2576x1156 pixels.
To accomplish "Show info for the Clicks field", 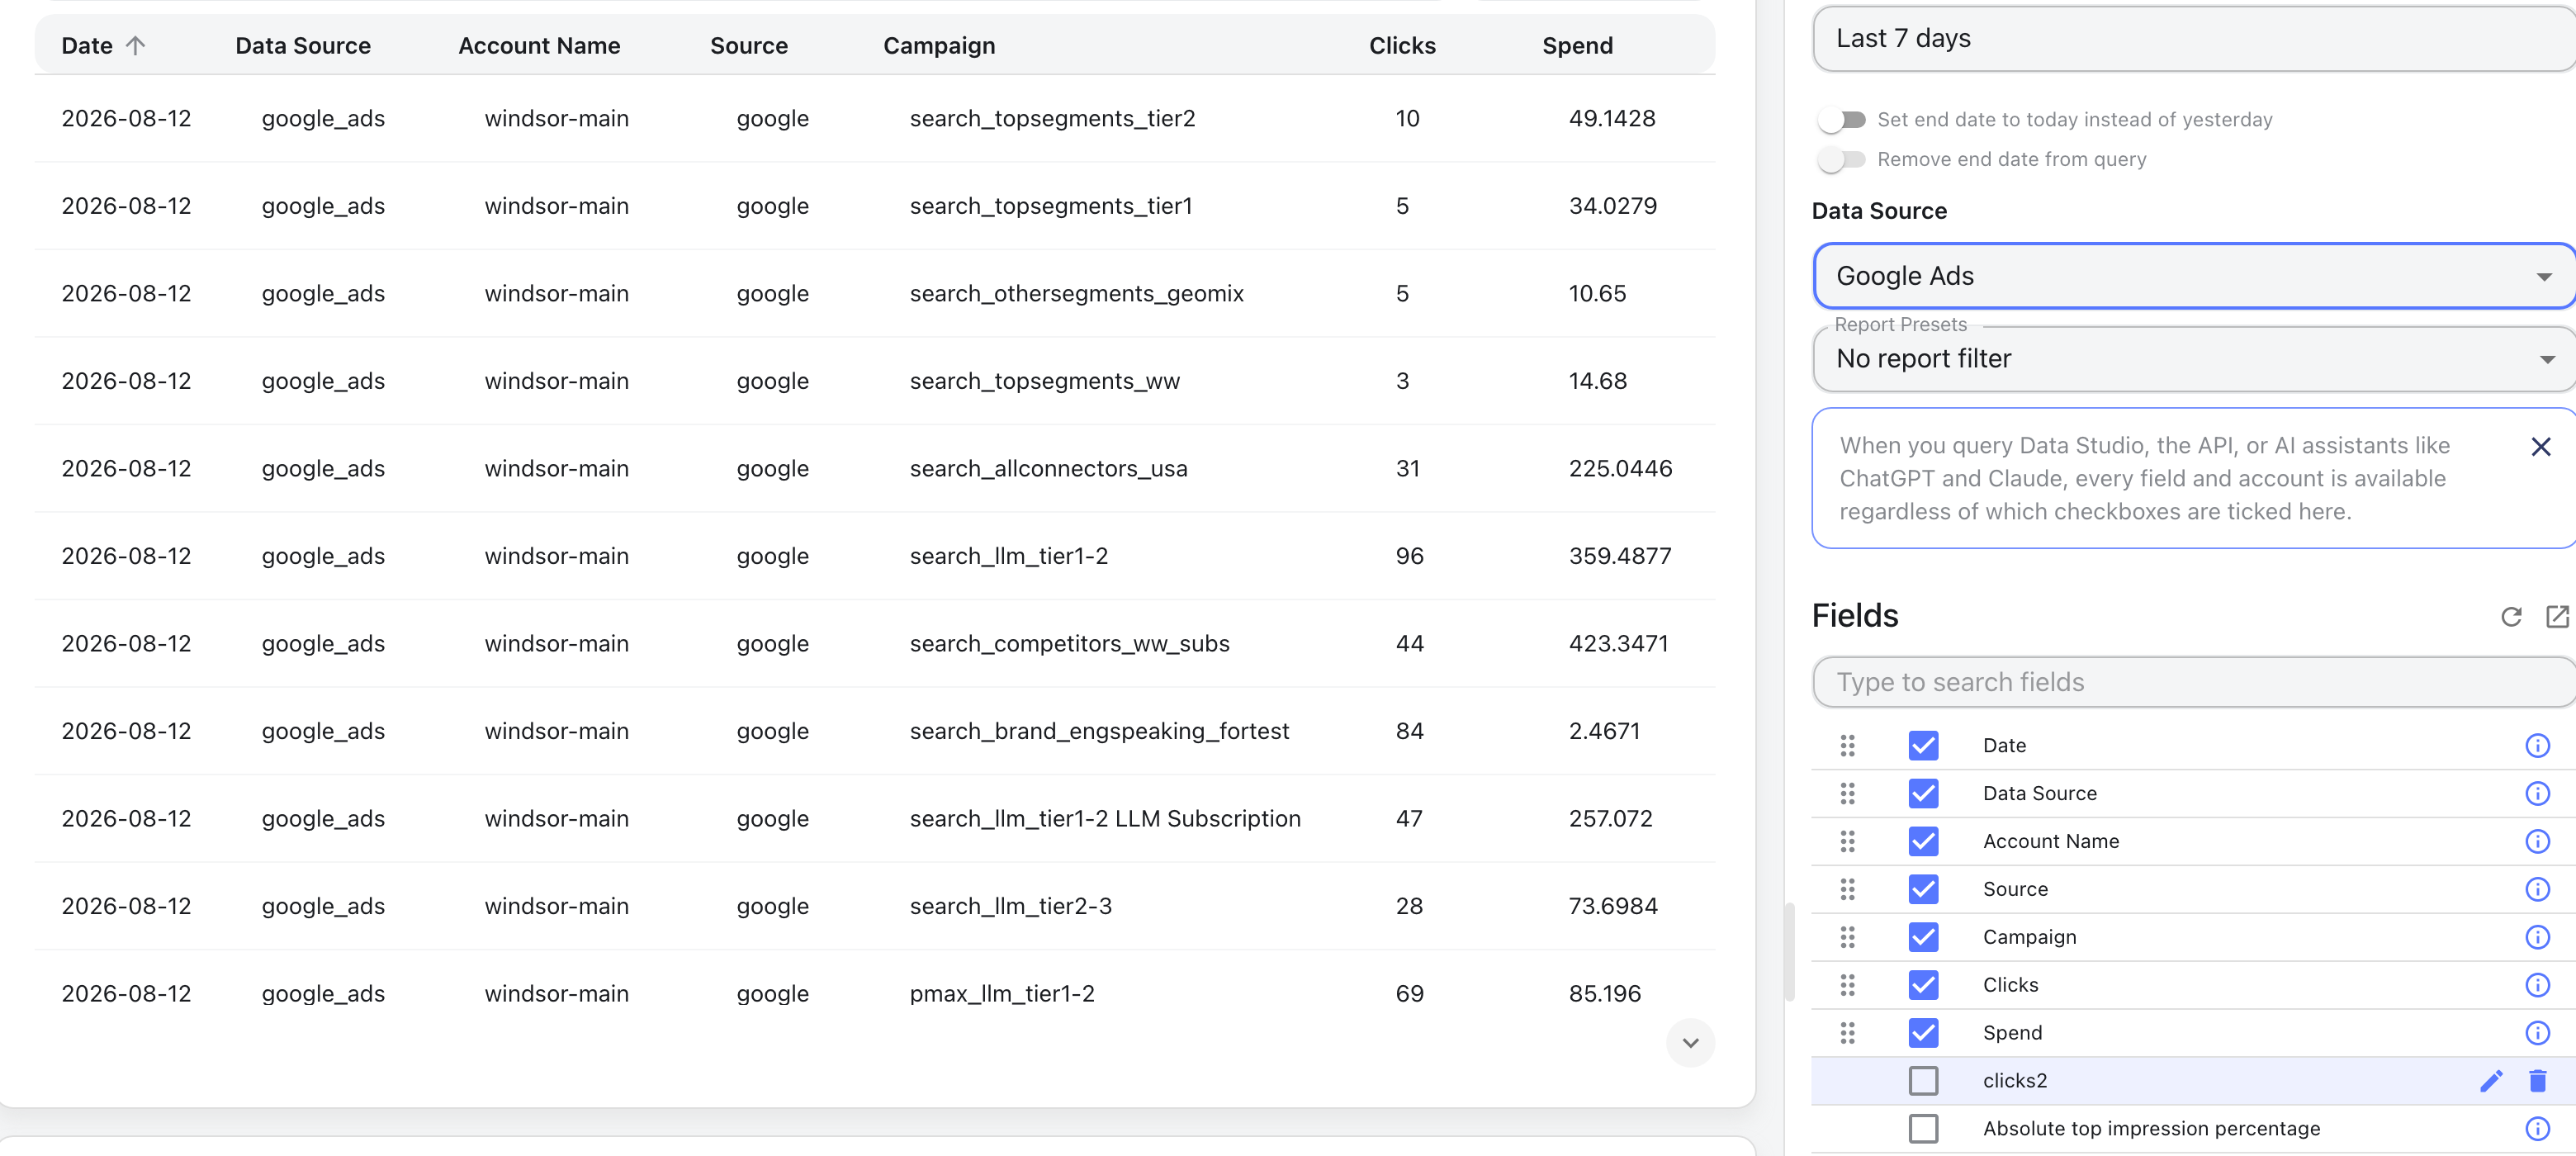I will tap(2537, 985).
